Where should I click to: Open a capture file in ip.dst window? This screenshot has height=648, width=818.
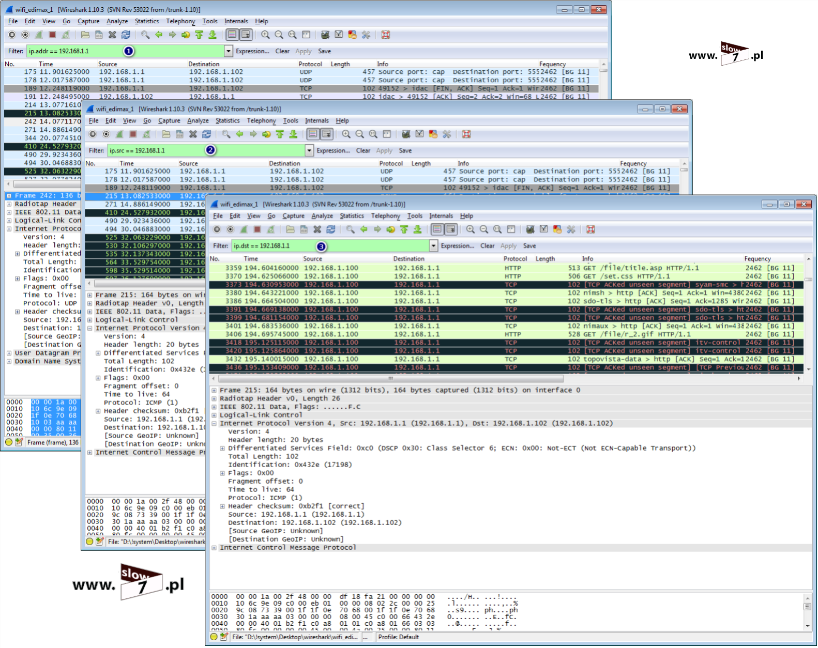(291, 229)
